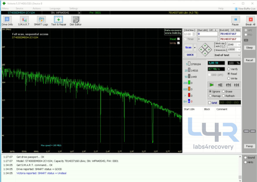The height and width of the screenshot is (182, 257).
Task: Close the device entry with the x
Action: tap(79, 13)
